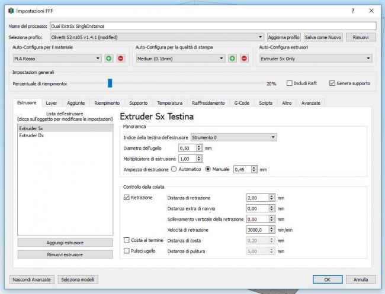Expand the Auto-Configura estrusori dropdown

(316, 59)
